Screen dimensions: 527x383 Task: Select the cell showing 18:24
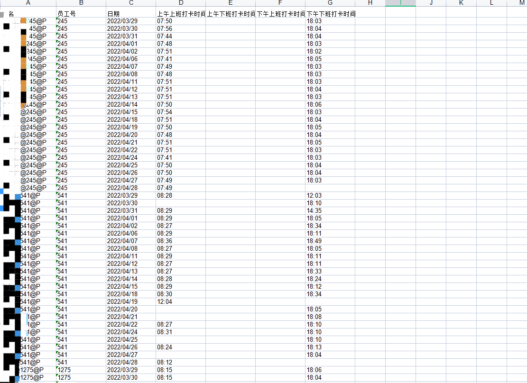[330, 279]
